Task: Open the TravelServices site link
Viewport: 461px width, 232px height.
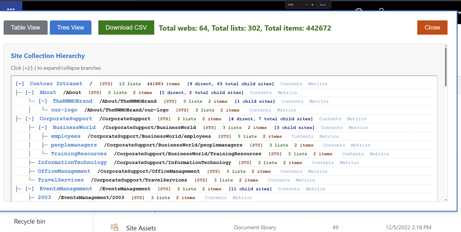Action: coord(61,180)
